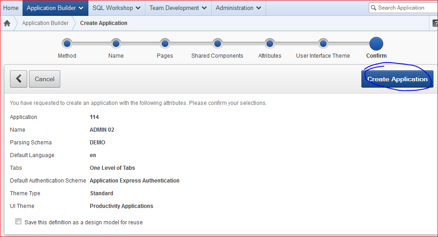
Task: Click Create Application breadcrumb text
Action: click(104, 23)
